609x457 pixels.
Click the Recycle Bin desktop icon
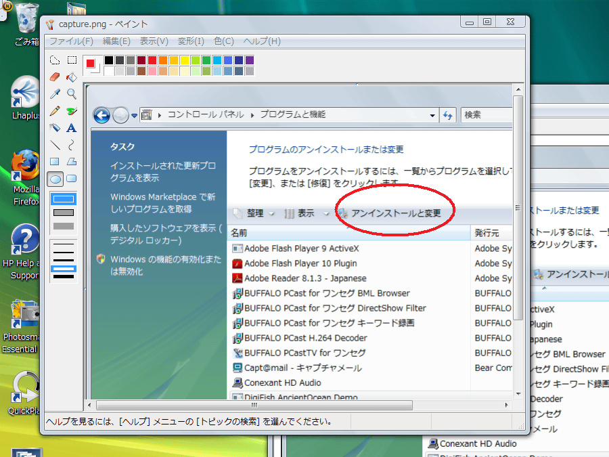pyautogui.click(x=26, y=23)
